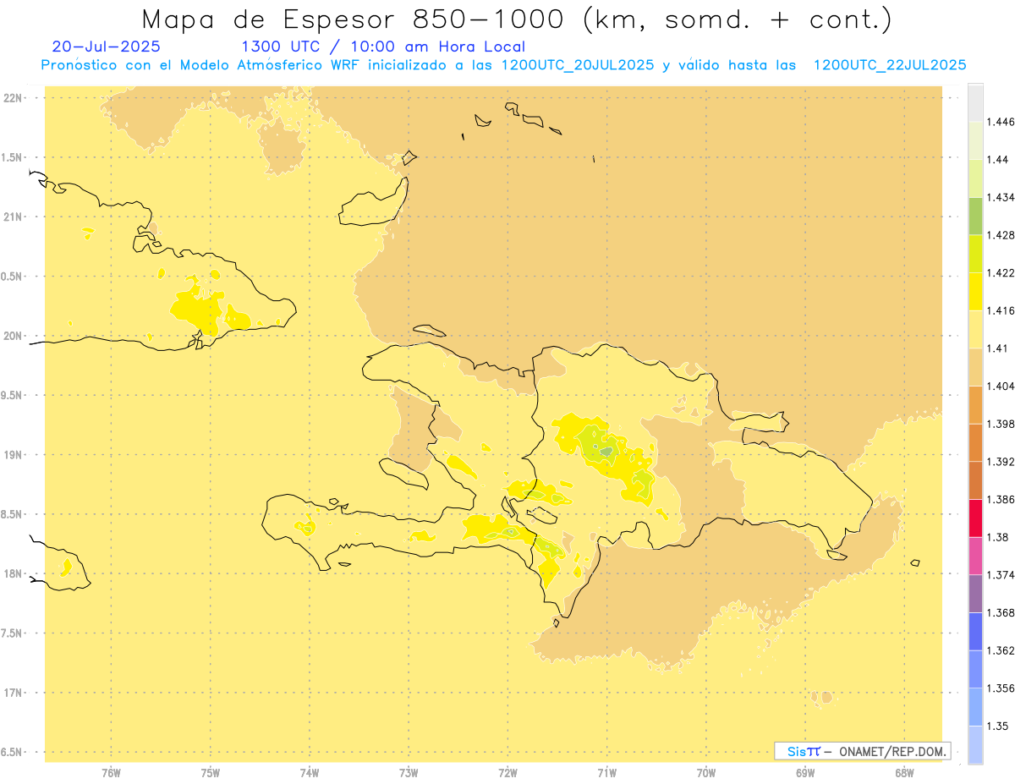Click the '1.422' color scale label
1015x784 pixels.
(x=1001, y=272)
